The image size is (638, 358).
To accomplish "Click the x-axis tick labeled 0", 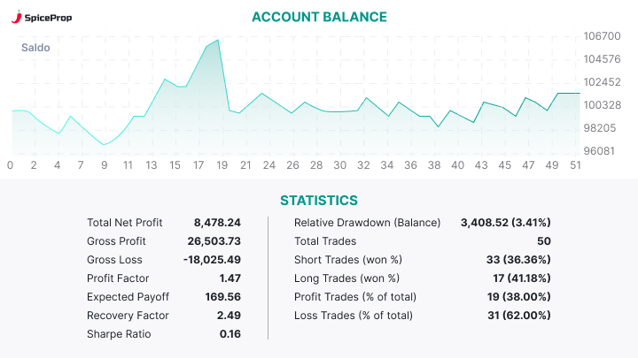I will [x=10, y=165].
